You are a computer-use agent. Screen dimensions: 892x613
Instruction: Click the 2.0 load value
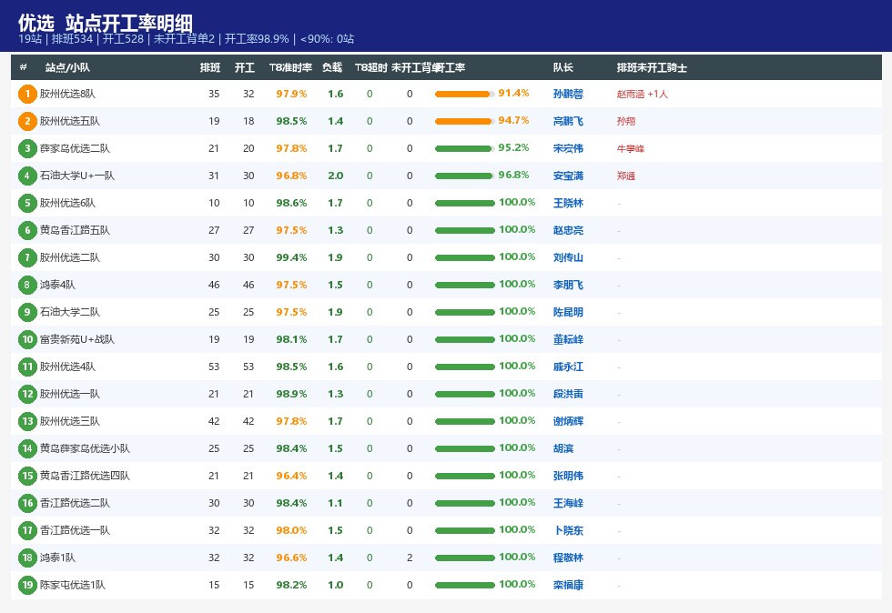(336, 176)
